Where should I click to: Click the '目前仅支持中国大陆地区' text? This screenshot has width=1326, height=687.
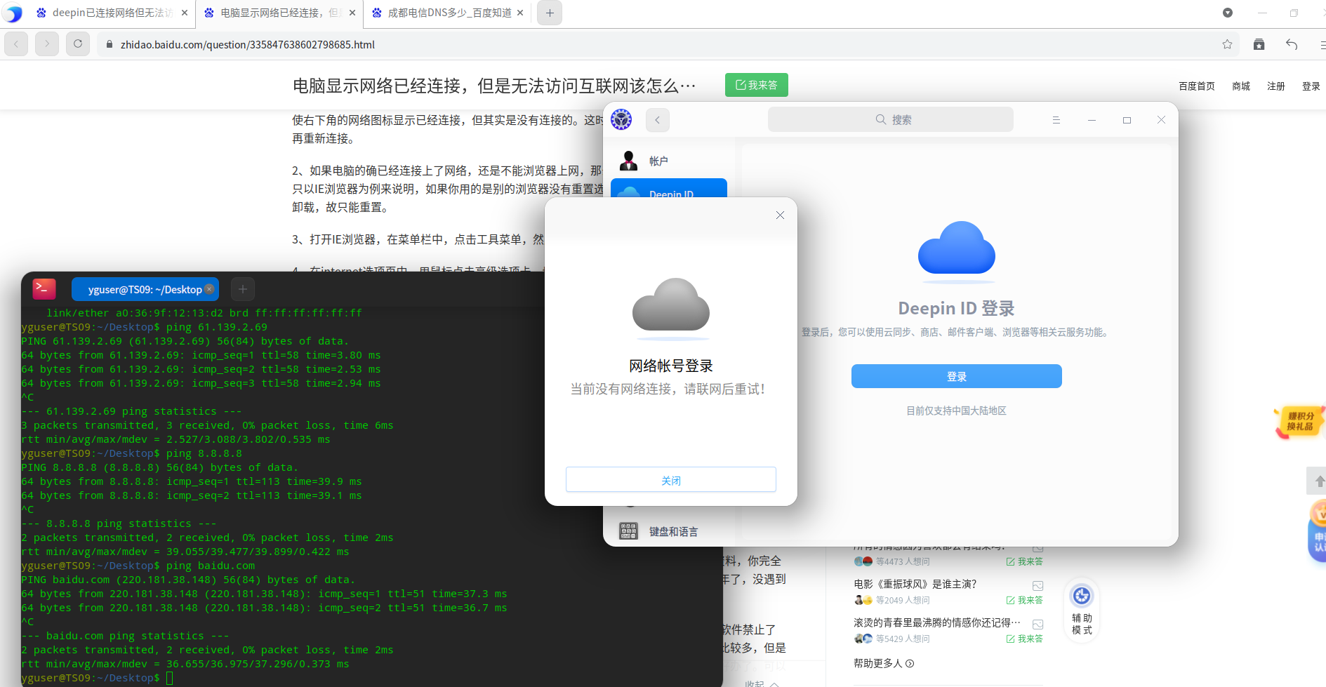tap(957, 411)
